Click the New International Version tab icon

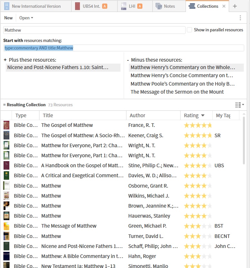tap(7, 6)
